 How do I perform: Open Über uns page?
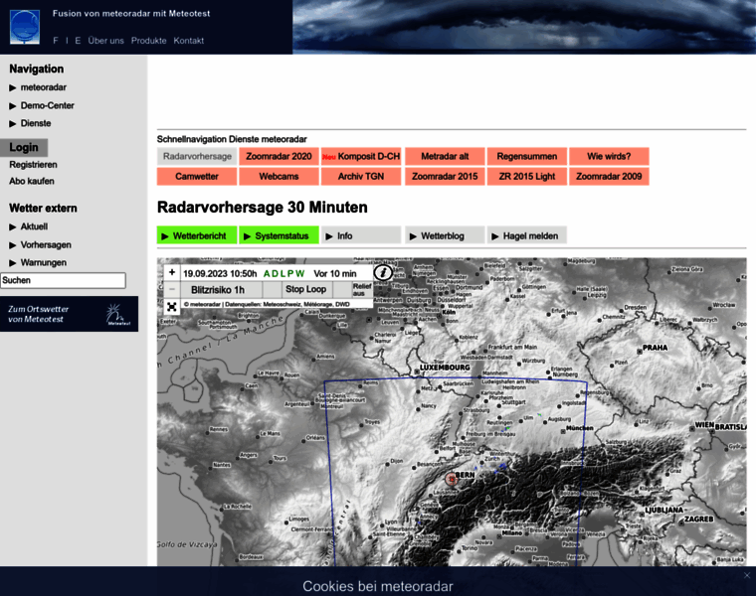tap(105, 41)
